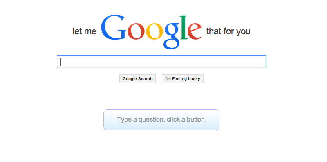This screenshot has width=327, height=162.
Task: Click the blue lowercase g in logo
Action: [171, 36]
